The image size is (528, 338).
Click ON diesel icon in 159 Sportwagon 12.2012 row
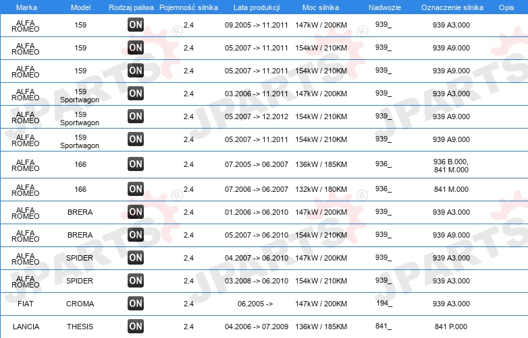tap(136, 116)
